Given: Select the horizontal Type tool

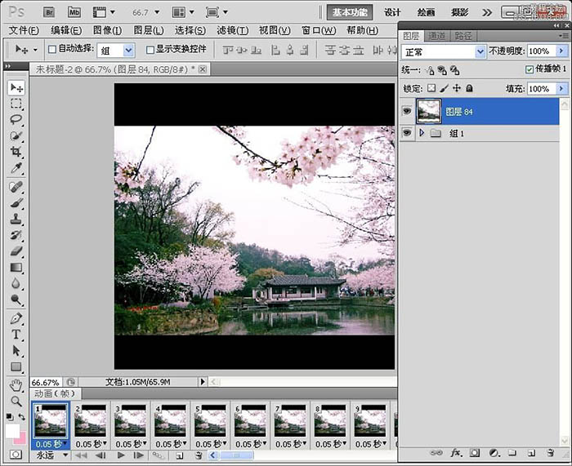Looking at the screenshot, I should 16,335.
